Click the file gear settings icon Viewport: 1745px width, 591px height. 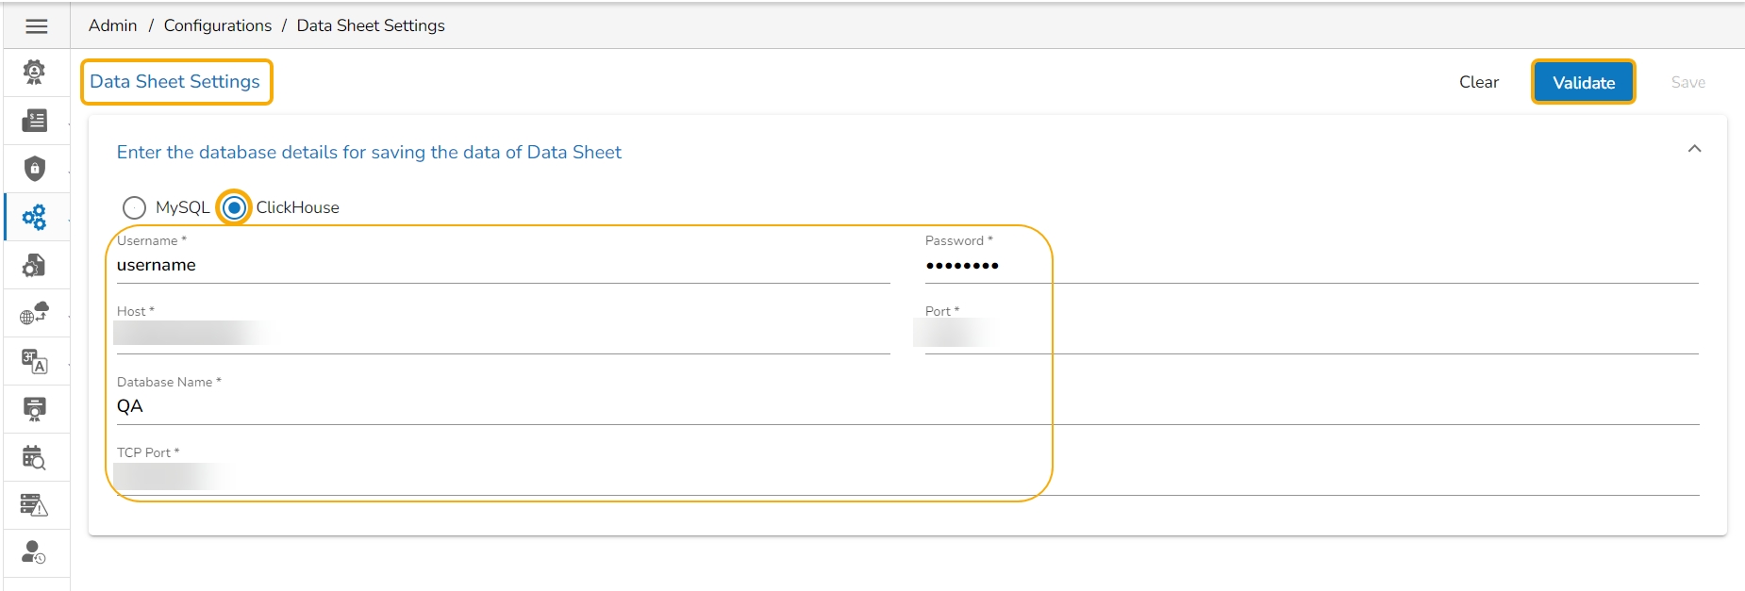click(x=34, y=266)
